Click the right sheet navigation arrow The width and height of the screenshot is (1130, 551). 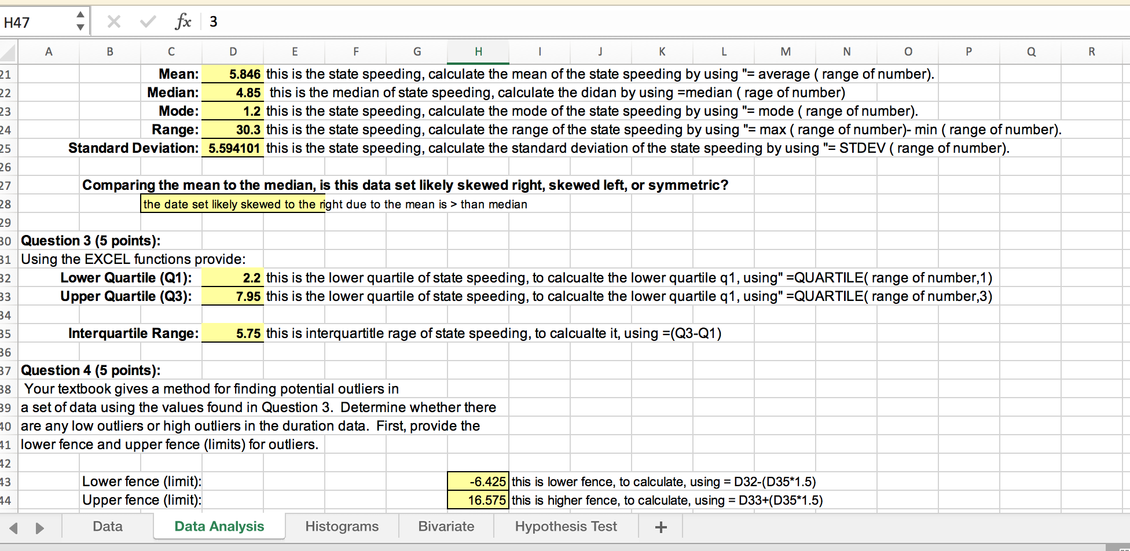coord(39,527)
